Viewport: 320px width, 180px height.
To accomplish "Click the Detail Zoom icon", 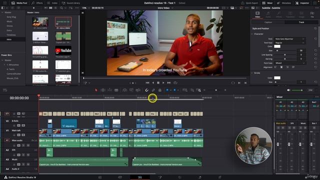I will click(192, 90).
